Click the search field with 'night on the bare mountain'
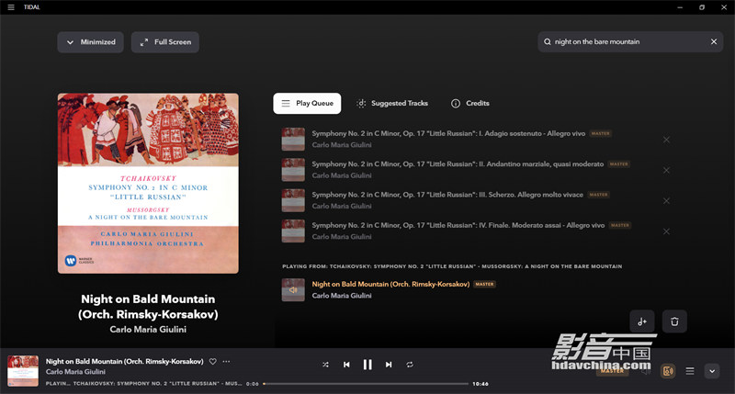Image resolution: width=735 pixels, height=394 pixels. point(630,41)
